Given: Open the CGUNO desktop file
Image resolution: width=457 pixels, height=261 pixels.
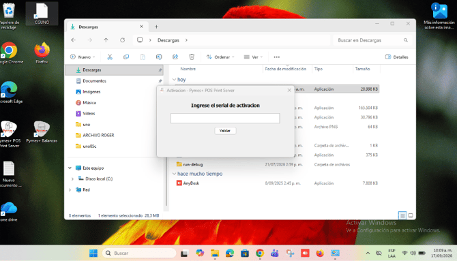Looking at the screenshot, I should pos(42,14).
